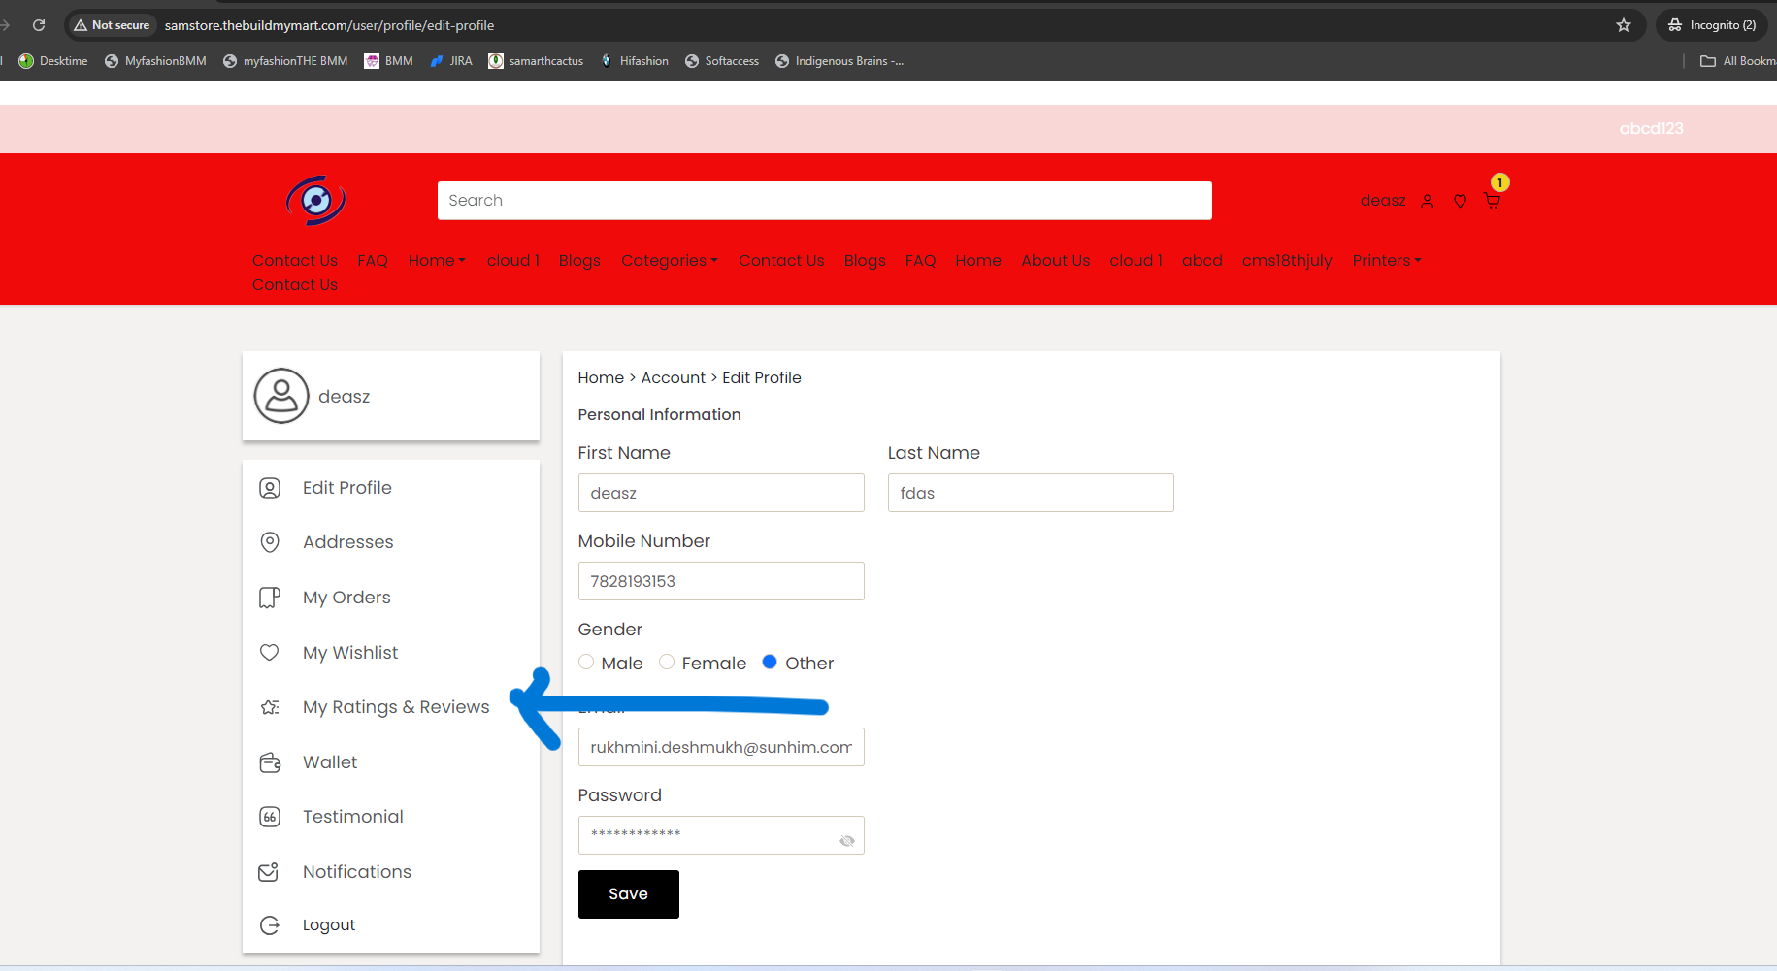
Task: Open My Orders via its sidebar icon
Action: [x=270, y=598]
